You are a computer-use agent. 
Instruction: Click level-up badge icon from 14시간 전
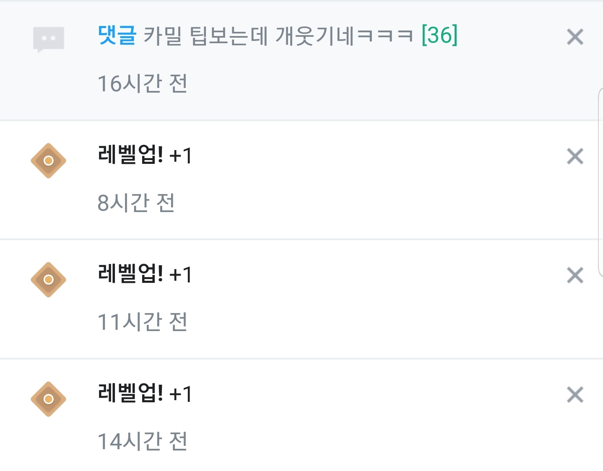[48, 399]
